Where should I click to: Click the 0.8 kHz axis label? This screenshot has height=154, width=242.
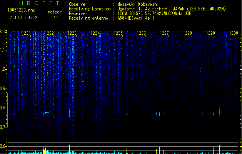(3, 108)
